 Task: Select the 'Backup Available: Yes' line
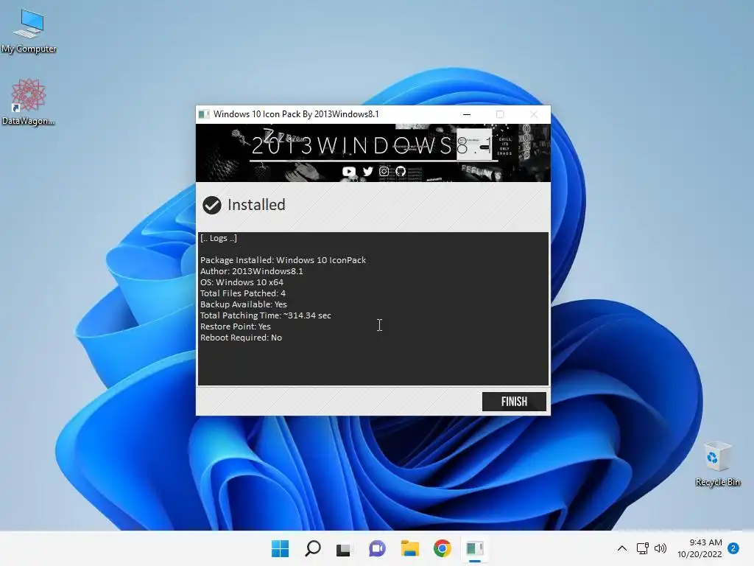243,304
